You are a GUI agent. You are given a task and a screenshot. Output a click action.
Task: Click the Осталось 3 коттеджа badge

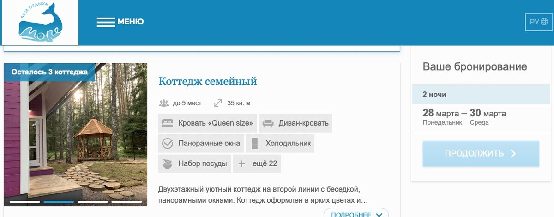pos(49,72)
